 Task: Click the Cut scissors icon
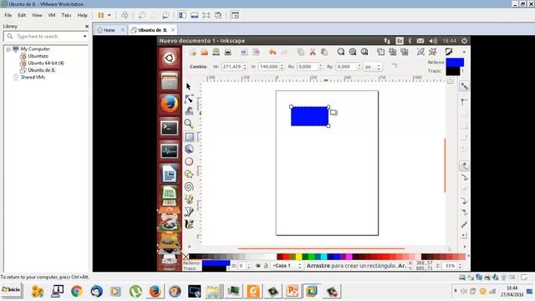click(x=313, y=52)
